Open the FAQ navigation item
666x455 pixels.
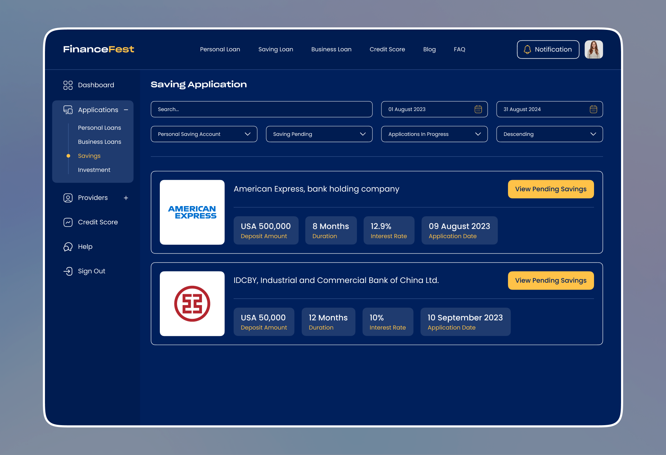(459, 50)
